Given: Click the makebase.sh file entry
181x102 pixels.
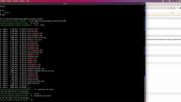Looking at the screenshot, I should pos(33,54).
